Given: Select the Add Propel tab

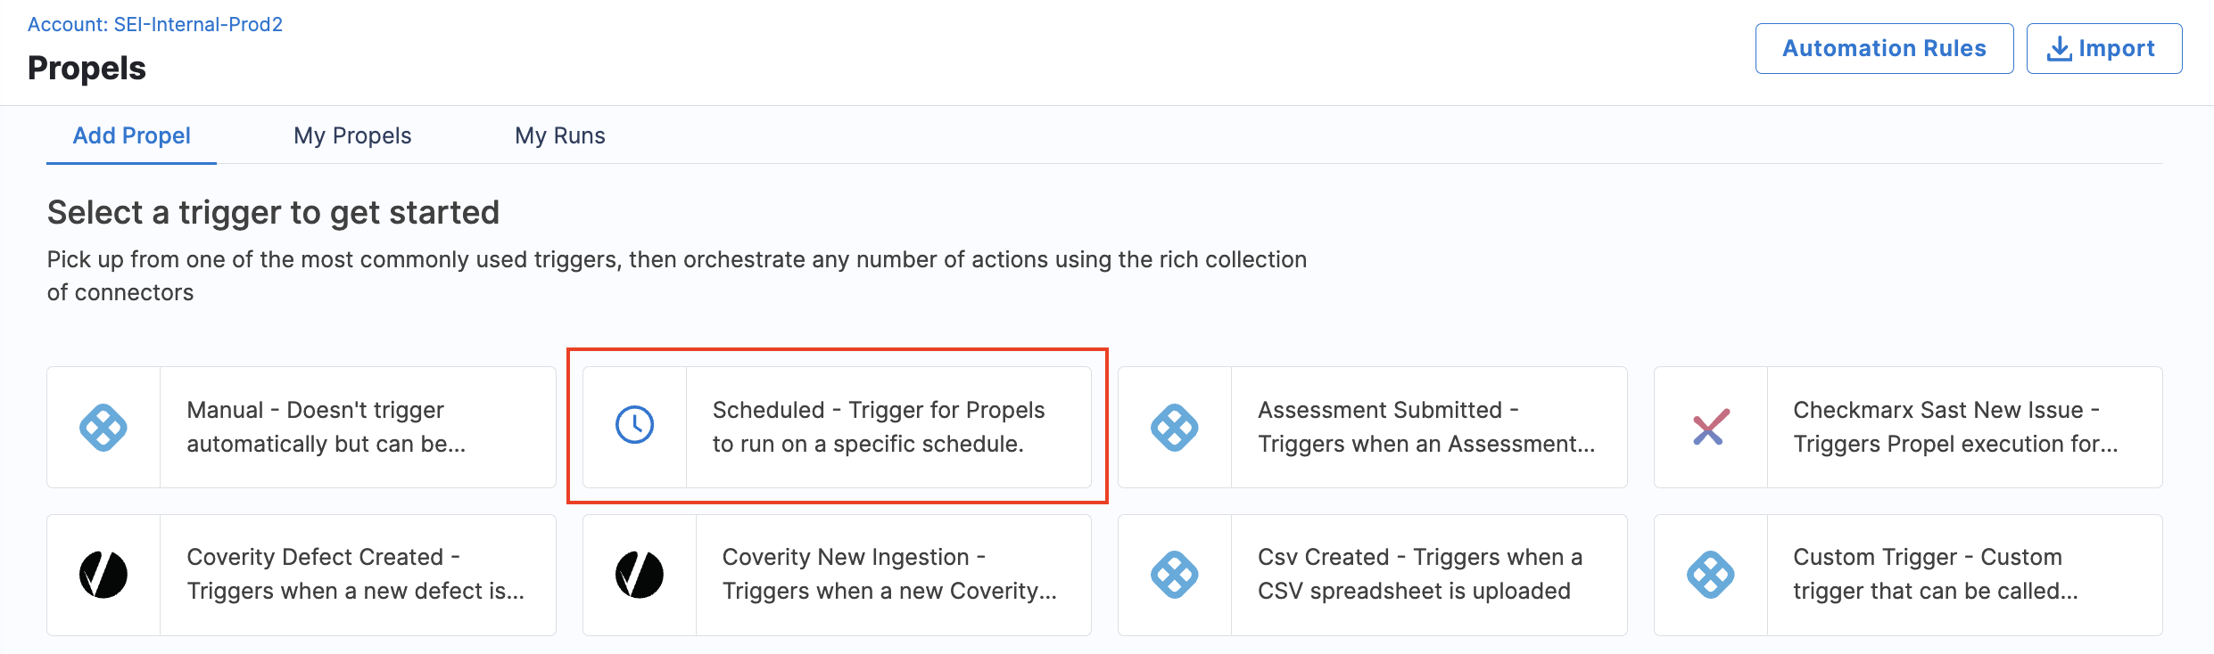Looking at the screenshot, I should tap(131, 135).
